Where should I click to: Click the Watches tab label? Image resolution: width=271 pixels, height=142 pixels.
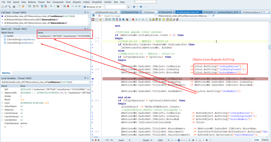pos(6,73)
